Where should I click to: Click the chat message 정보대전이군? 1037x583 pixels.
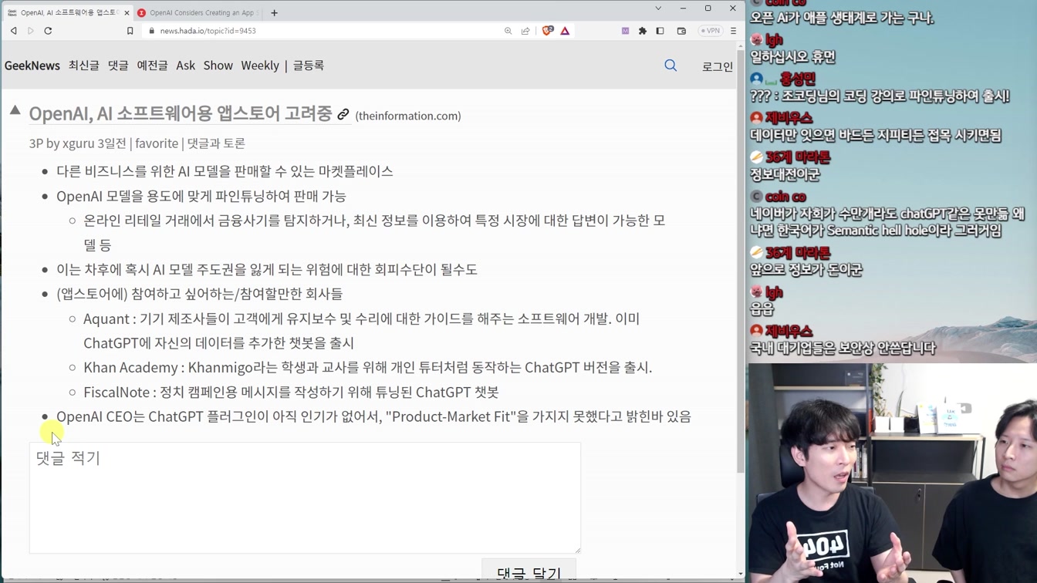[x=785, y=175]
